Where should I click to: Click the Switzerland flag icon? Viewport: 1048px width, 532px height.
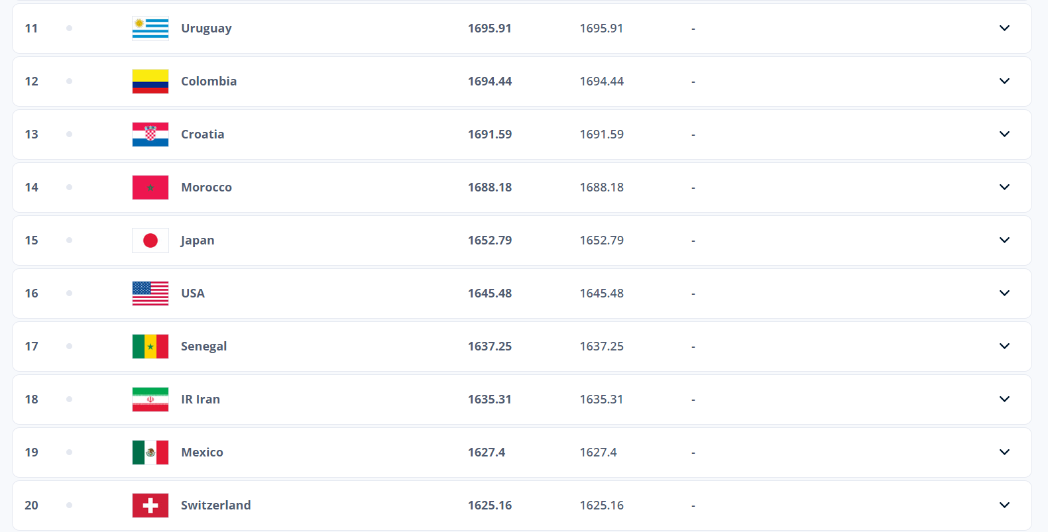pos(150,505)
